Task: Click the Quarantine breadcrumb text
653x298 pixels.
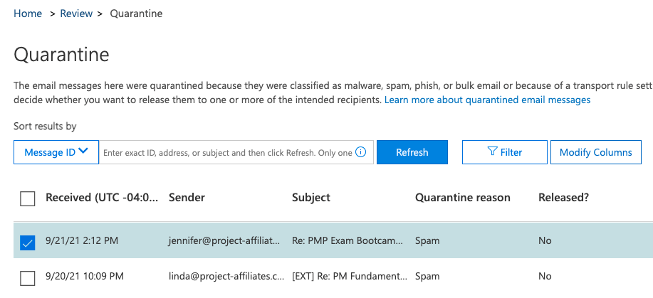Action: [136, 14]
